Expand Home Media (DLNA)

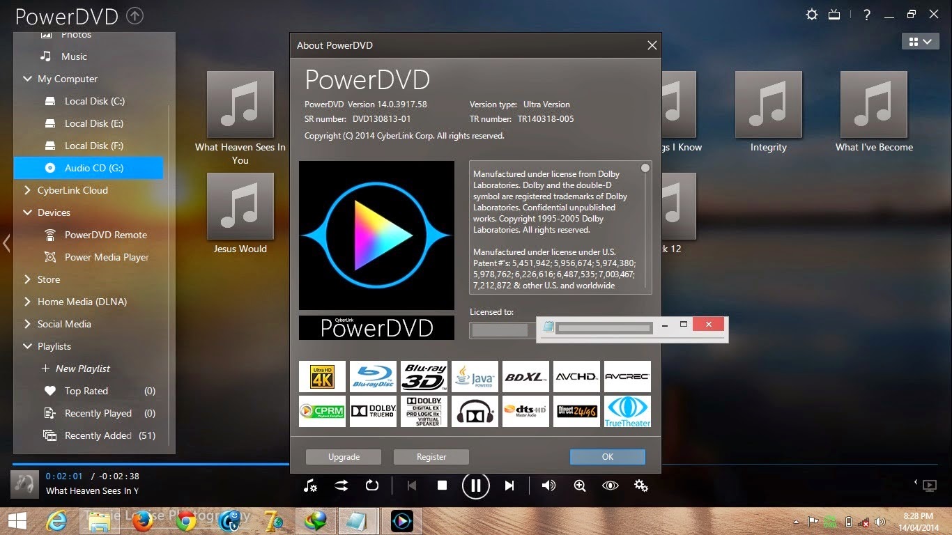pyautogui.click(x=28, y=302)
